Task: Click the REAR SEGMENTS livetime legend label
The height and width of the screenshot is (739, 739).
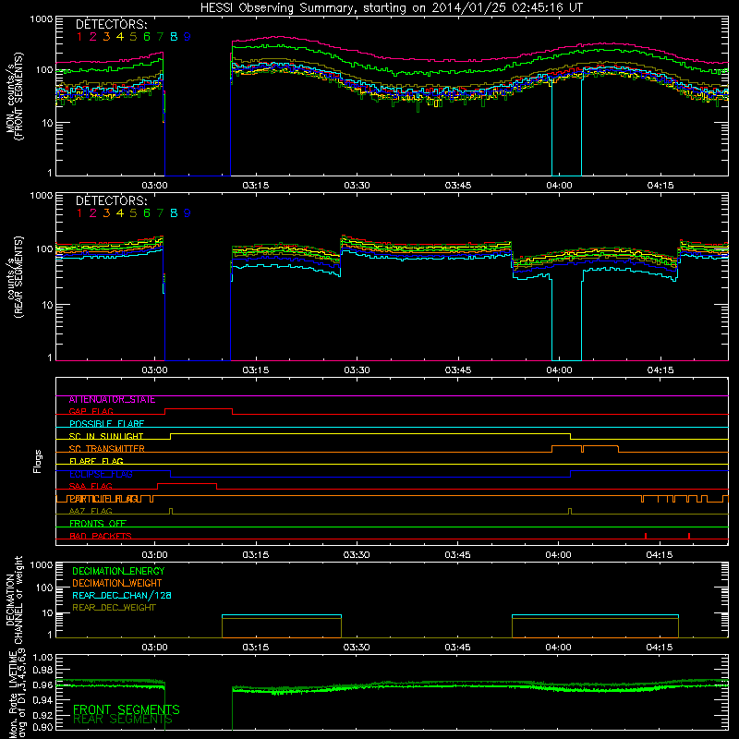Action: click(123, 720)
